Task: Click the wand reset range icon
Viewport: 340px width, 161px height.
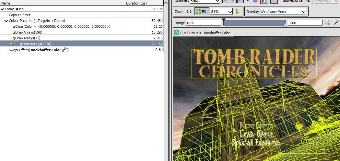Action: pyautogui.click(x=336, y=23)
